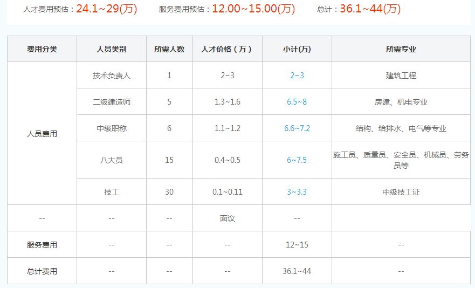Select the 人员费用 category cell
475x288 pixels.
coord(42,133)
